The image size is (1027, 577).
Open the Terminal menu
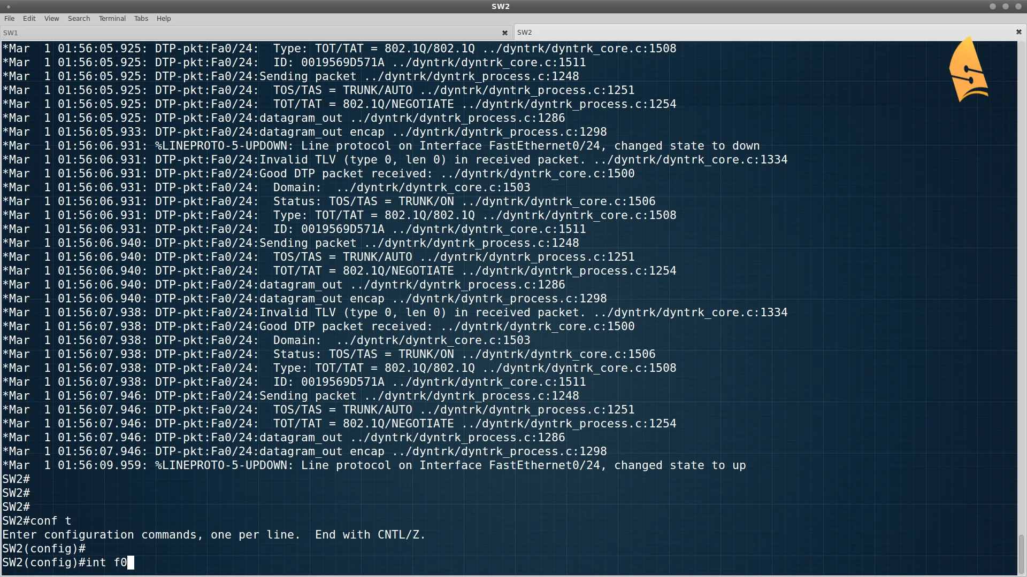(112, 18)
